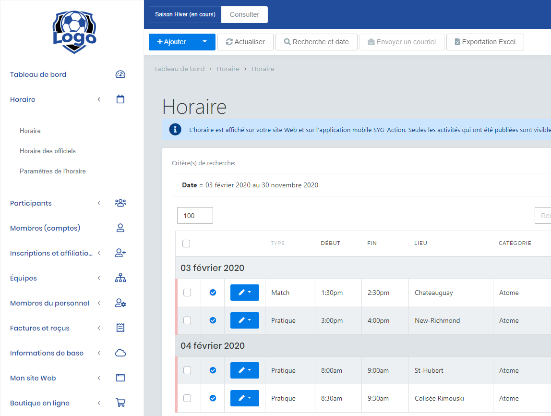Toggle the select-all checkbox in table header

point(186,244)
